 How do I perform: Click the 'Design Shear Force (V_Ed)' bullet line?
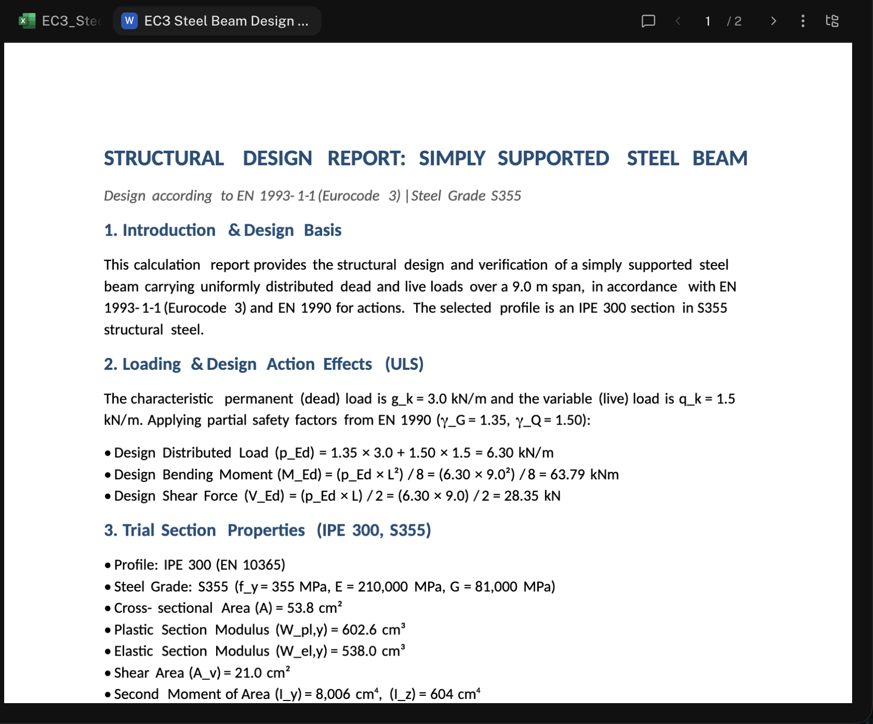pos(332,496)
